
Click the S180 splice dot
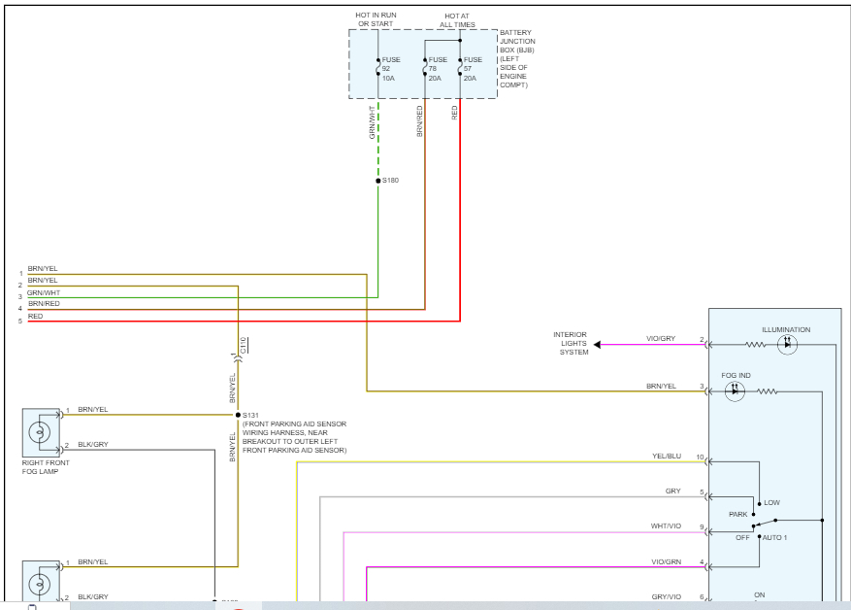[x=378, y=181]
